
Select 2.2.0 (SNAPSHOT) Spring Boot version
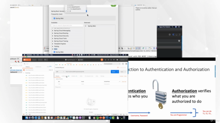[x=74, y=7]
